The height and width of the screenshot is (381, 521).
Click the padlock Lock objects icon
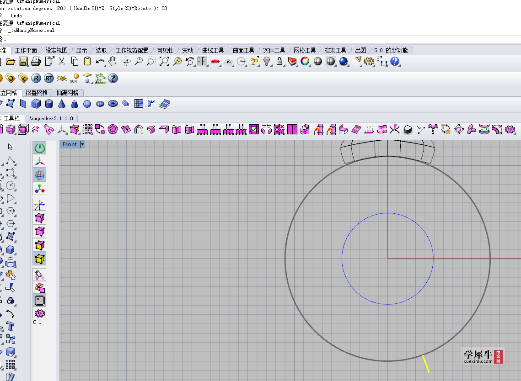[x=279, y=61]
